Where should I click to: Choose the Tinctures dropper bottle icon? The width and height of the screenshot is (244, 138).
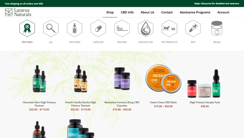[x=74, y=28]
